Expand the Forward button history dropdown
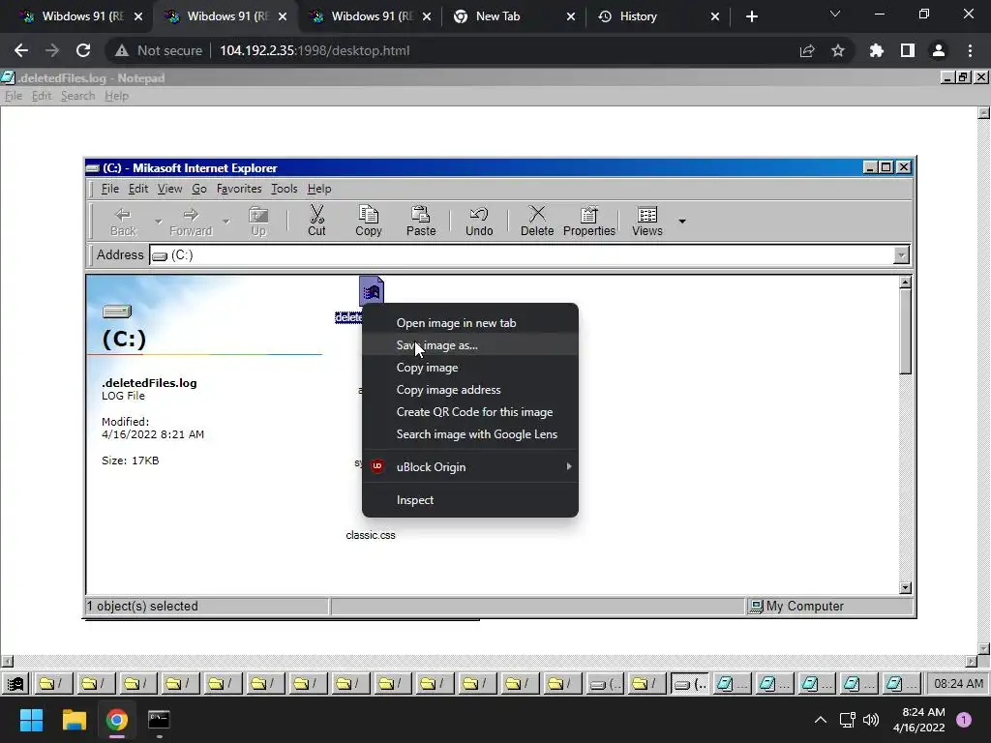 tap(225, 222)
